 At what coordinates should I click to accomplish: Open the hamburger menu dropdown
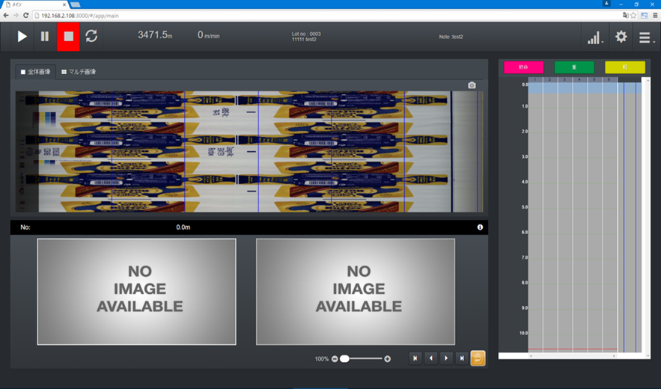(645, 37)
